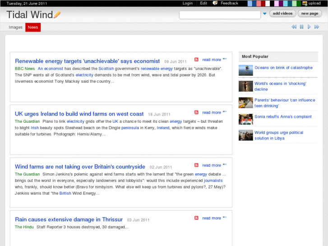The height and width of the screenshot is (246, 328).
Task: Click thumbnail for Libya political solution story
Action: [246, 135]
